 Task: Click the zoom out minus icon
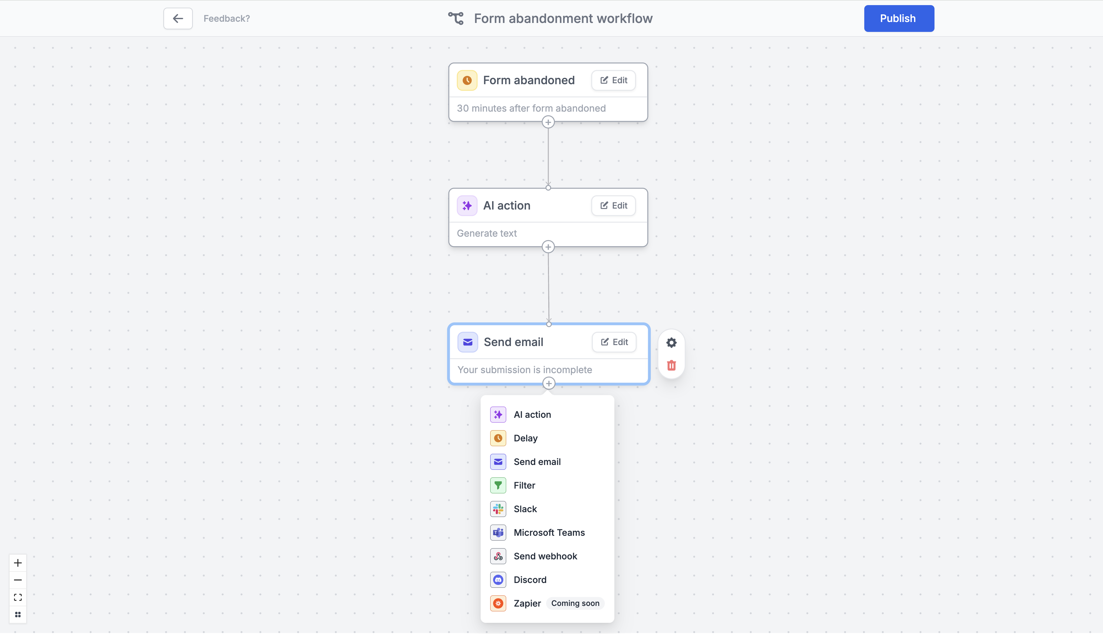point(18,580)
